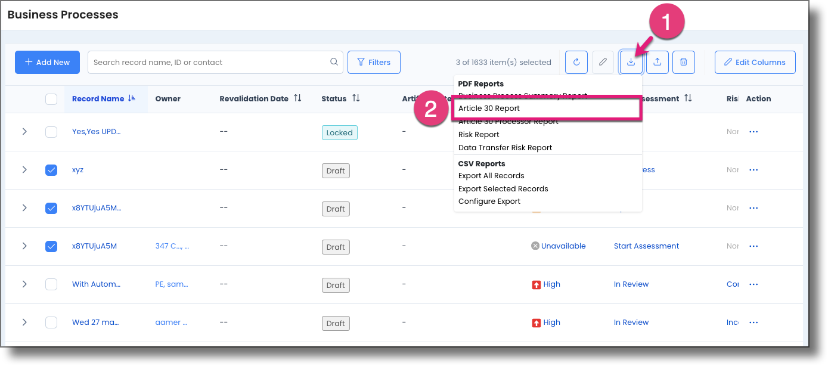
Task: Check the Wed 27 ma row checkbox
Action: tap(51, 322)
